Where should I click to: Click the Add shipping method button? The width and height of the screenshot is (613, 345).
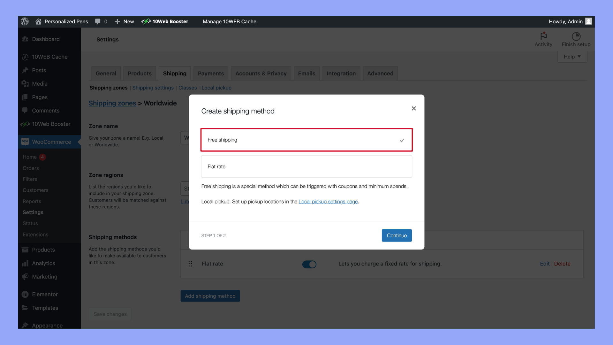point(210,296)
